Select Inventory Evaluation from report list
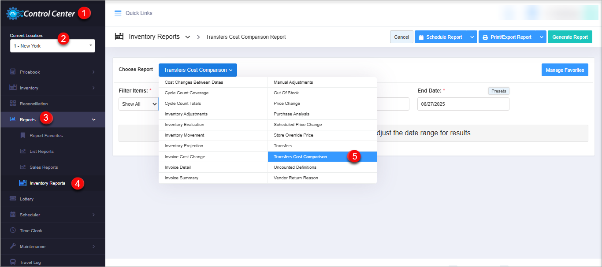 tap(184, 125)
